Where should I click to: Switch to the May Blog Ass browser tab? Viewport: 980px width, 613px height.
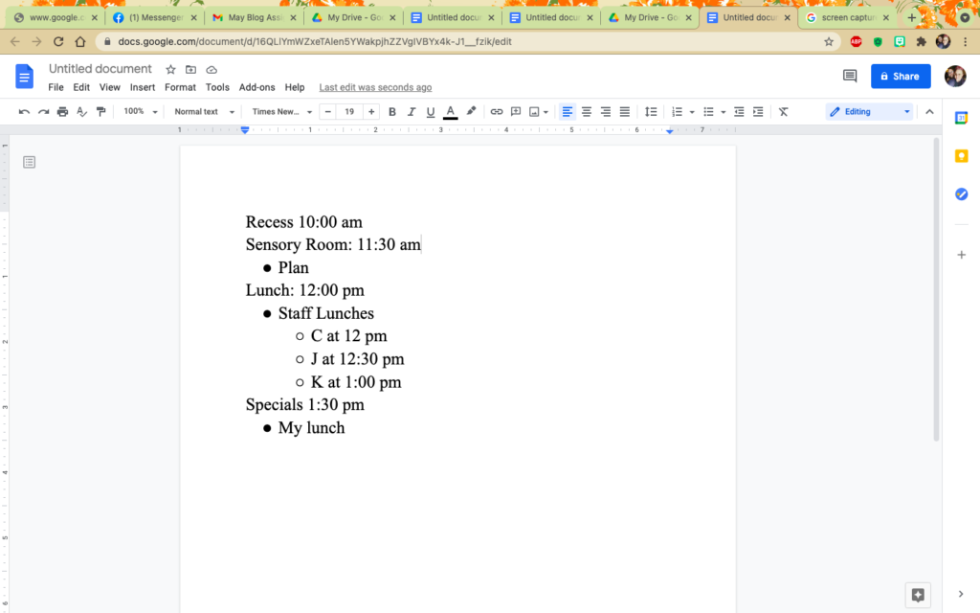point(254,16)
